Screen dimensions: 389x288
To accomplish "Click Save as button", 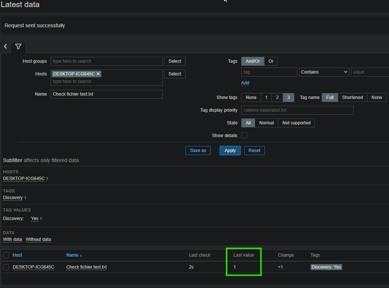I will click(x=198, y=151).
